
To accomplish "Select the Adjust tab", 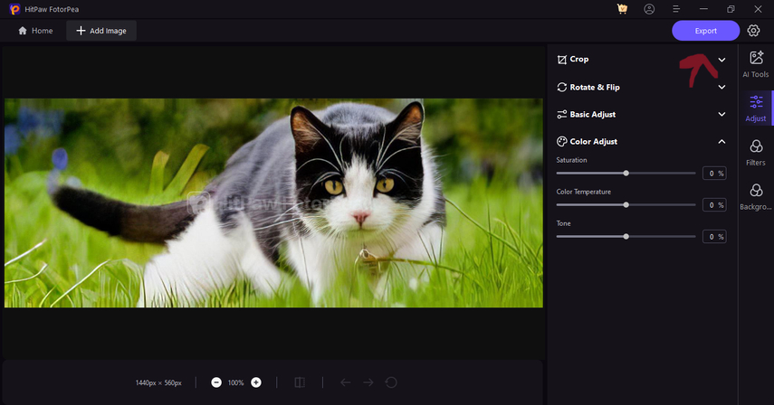I will (x=756, y=108).
